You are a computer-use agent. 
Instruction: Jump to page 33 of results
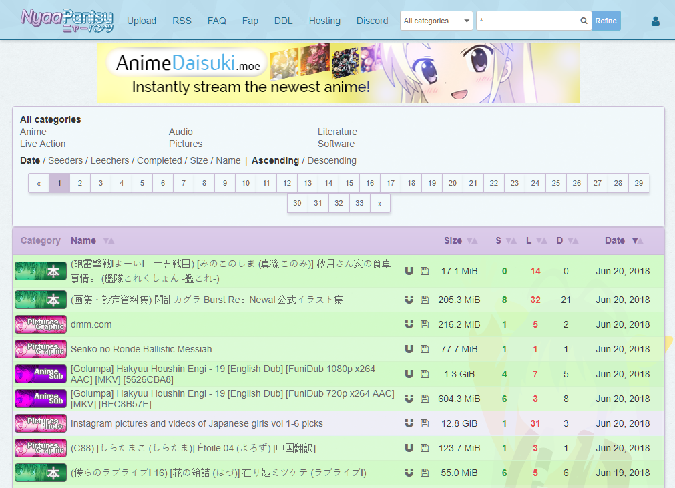coord(359,203)
